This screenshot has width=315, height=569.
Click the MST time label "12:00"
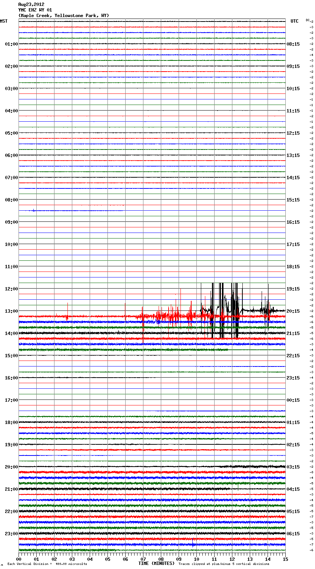(11, 289)
